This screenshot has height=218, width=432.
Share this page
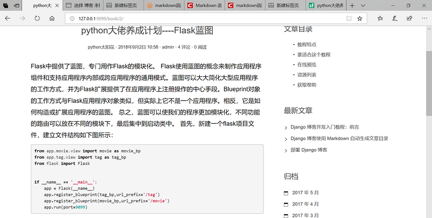(409, 18)
